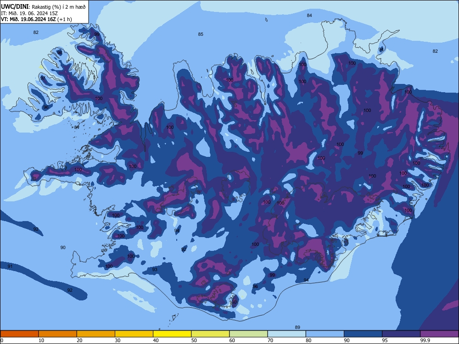Click the purple above-99.9 legend swatch
Viewport: 459px width, 344px height.
(439, 334)
